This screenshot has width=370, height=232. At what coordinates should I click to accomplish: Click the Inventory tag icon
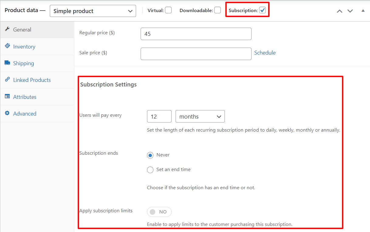click(7, 46)
